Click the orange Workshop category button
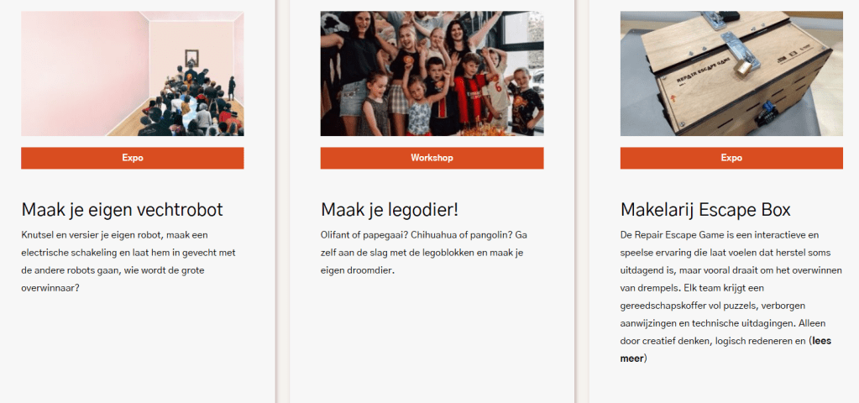Viewport: 859px width, 403px height. pos(432,158)
